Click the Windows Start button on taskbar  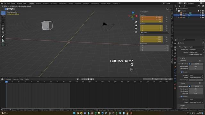point(74,113)
